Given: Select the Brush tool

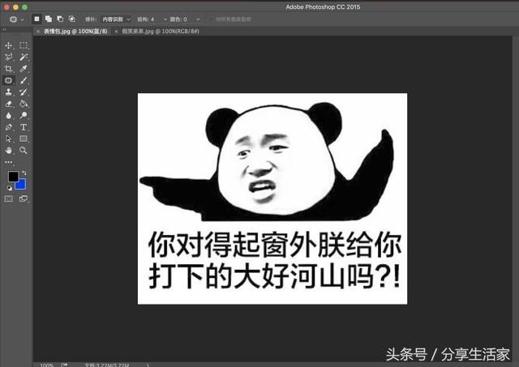Looking at the screenshot, I should 24,80.
